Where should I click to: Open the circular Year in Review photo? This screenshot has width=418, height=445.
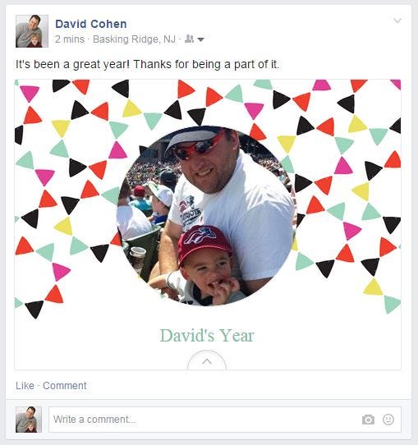coord(207,216)
